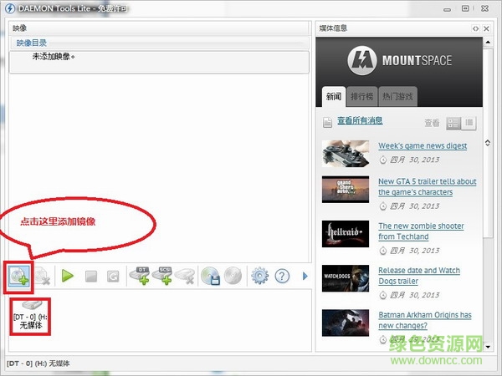This screenshot has height=376, width=502.
Task: Switch to compact list view
Action: [x=469, y=123]
